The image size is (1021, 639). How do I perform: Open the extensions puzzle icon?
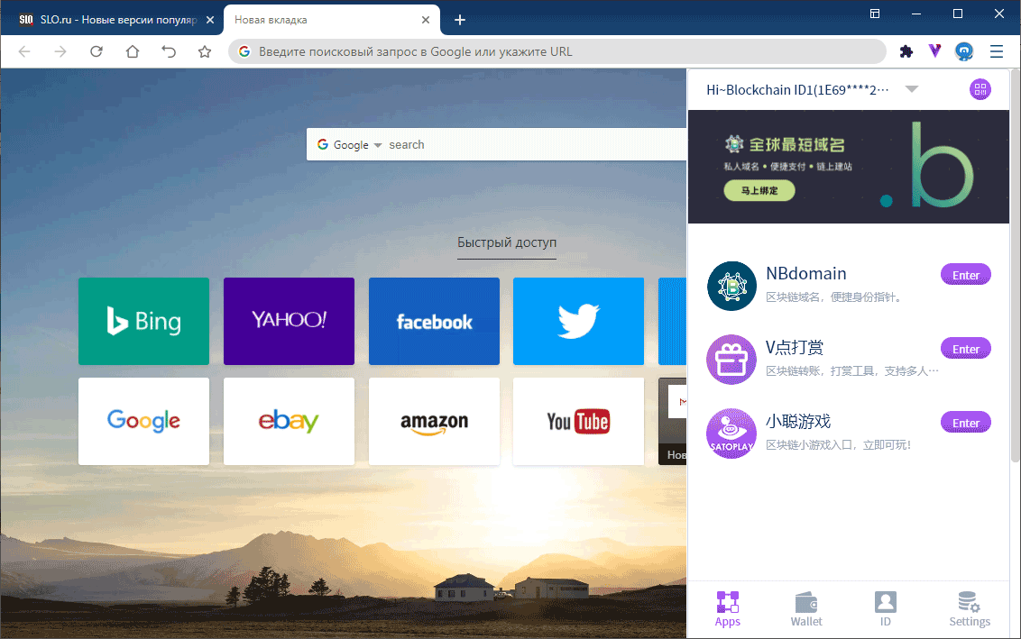(906, 51)
